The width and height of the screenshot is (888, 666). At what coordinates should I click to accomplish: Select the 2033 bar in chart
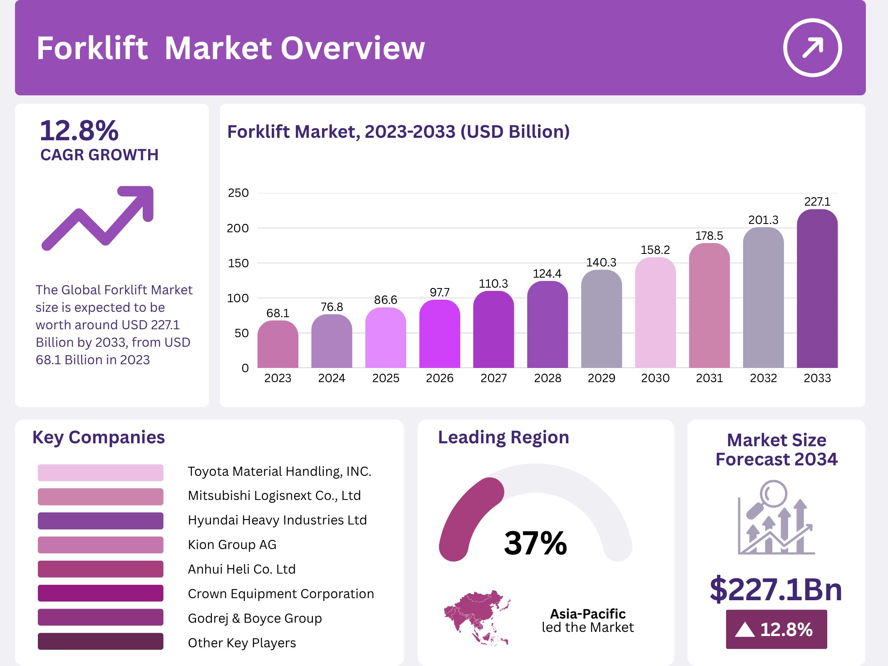[x=817, y=289]
